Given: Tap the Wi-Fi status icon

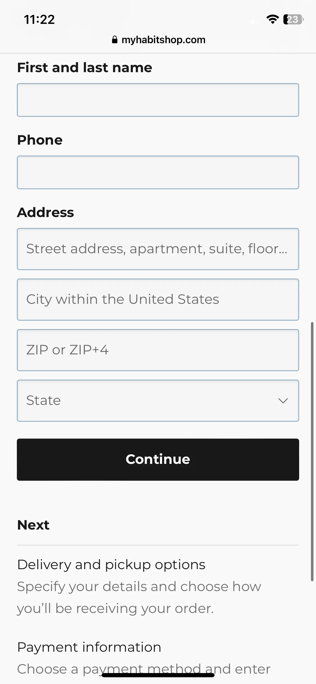Looking at the screenshot, I should [272, 19].
